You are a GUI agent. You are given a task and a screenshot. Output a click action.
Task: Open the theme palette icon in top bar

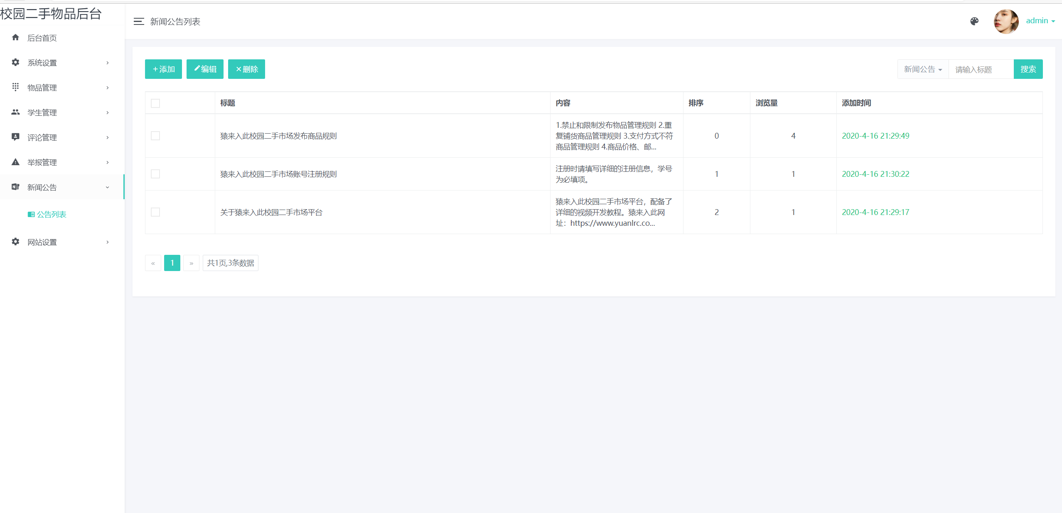point(974,21)
